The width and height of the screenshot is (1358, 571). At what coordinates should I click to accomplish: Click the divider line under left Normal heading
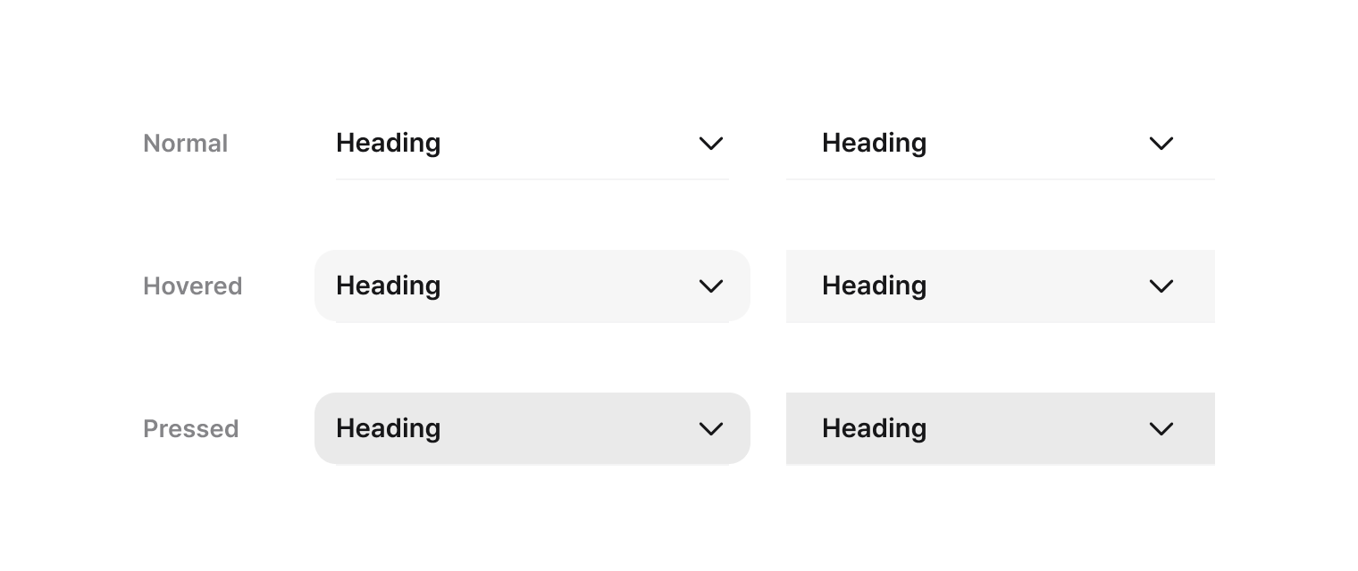(532, 179)
